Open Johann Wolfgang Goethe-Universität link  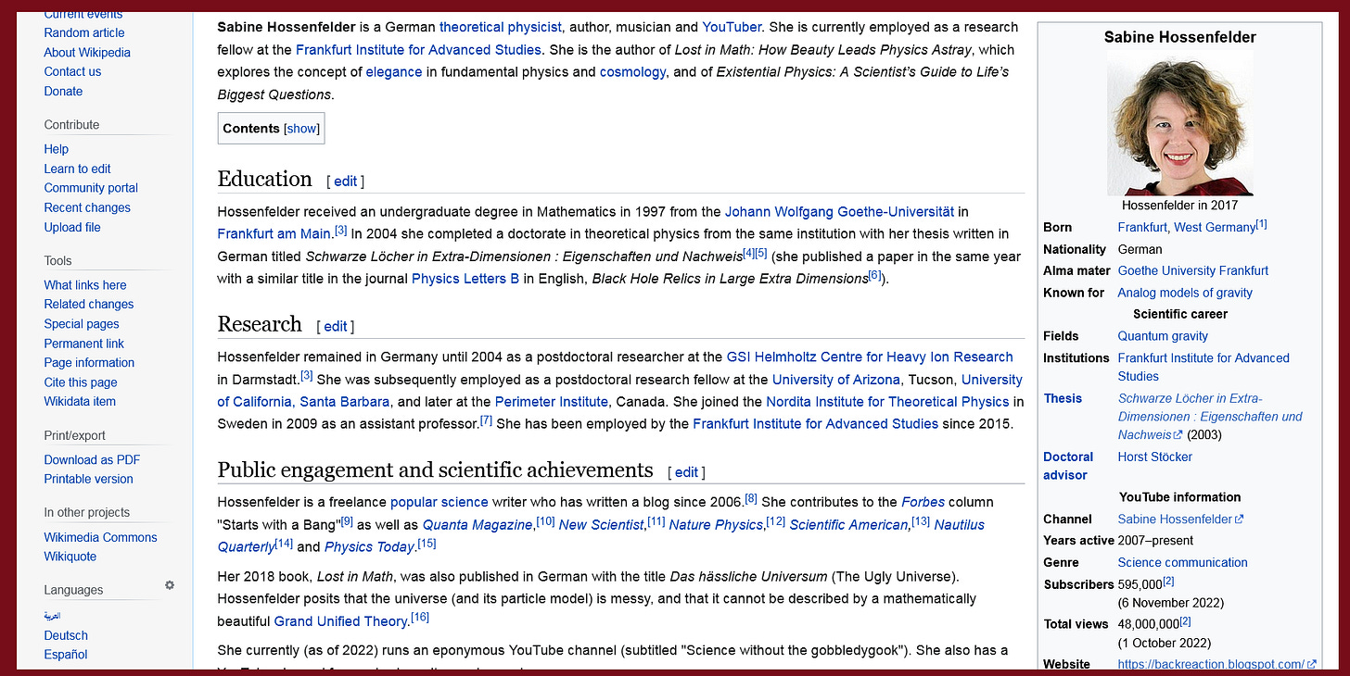point(839,211)
